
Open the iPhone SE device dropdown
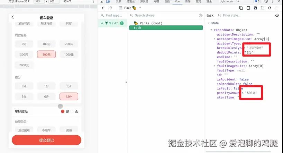[19, 1]
